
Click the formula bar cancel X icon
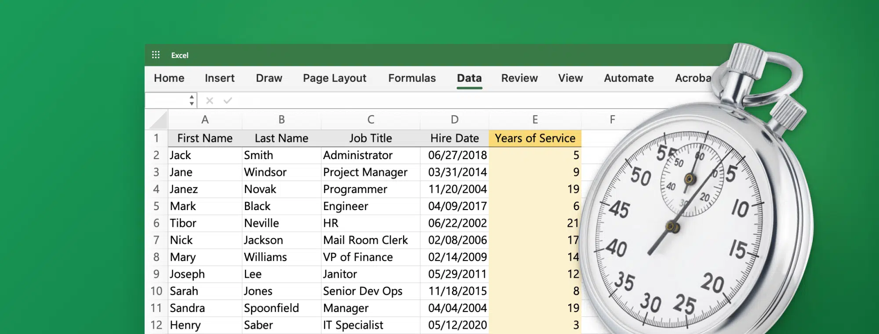point(210,101)
